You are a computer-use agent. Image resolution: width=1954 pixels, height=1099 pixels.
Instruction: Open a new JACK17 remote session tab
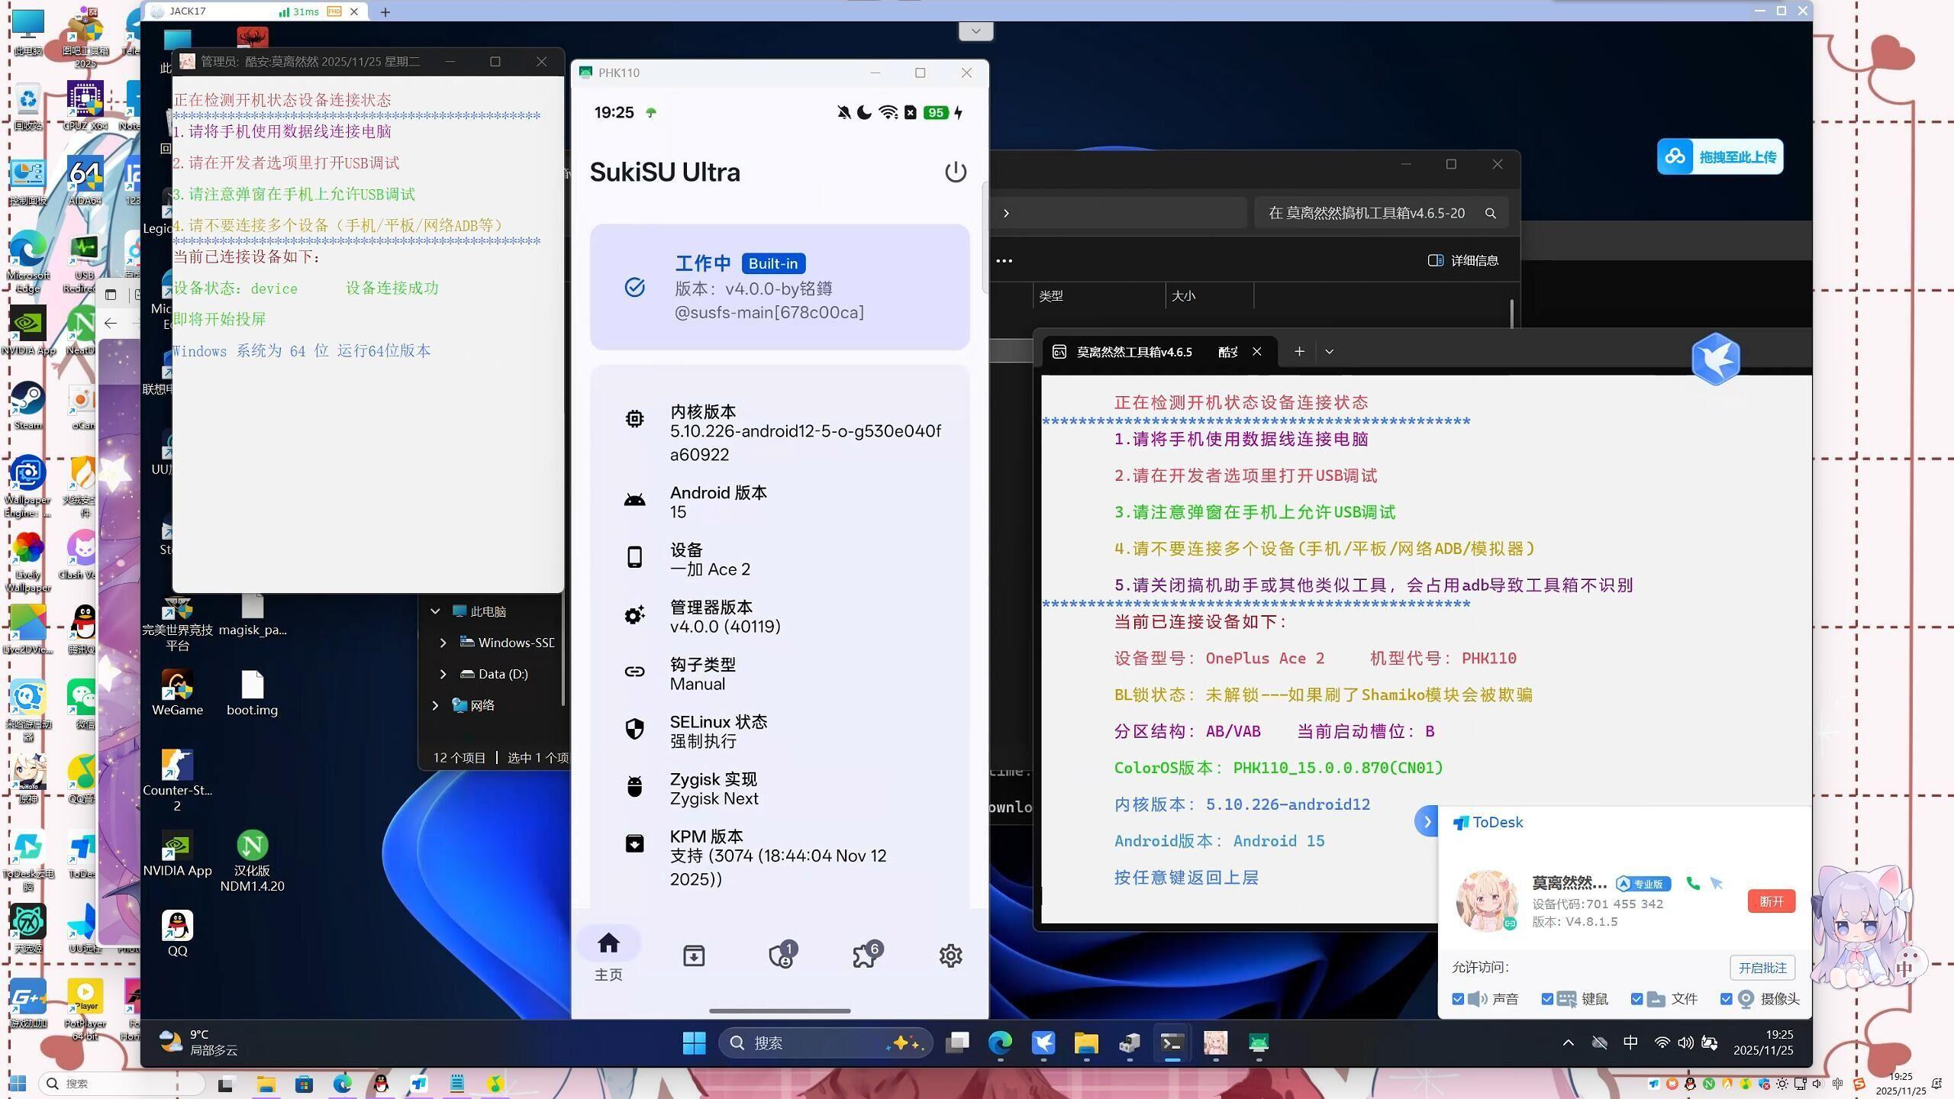385,11
